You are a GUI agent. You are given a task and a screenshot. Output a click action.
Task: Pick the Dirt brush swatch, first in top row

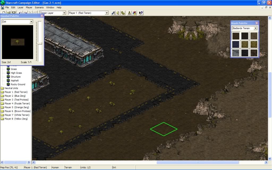tap(236, 36)
